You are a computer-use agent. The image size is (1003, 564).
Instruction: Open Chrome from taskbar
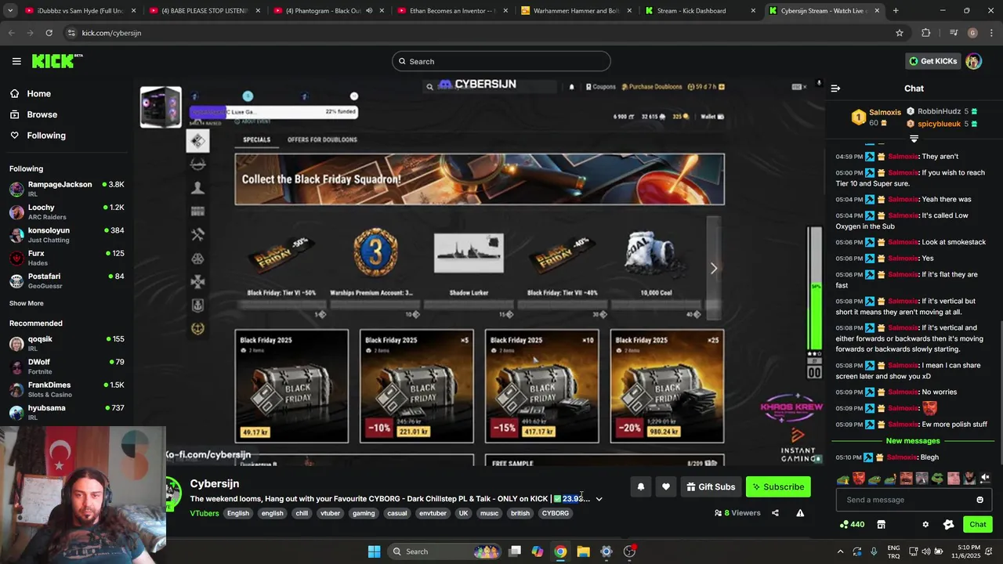pos(560,551)
